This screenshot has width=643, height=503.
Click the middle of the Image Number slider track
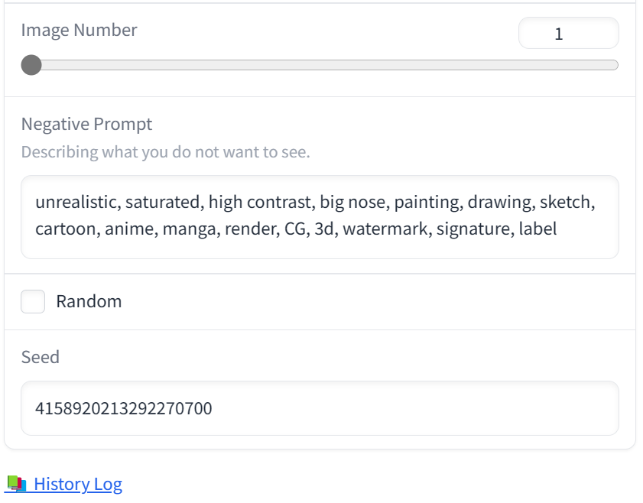click(320, 65)
